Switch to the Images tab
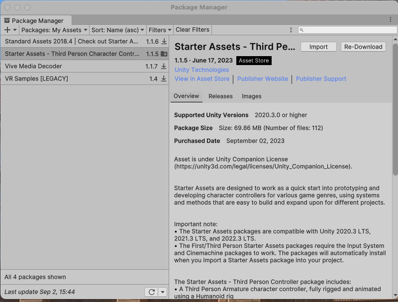 [251, 96]
